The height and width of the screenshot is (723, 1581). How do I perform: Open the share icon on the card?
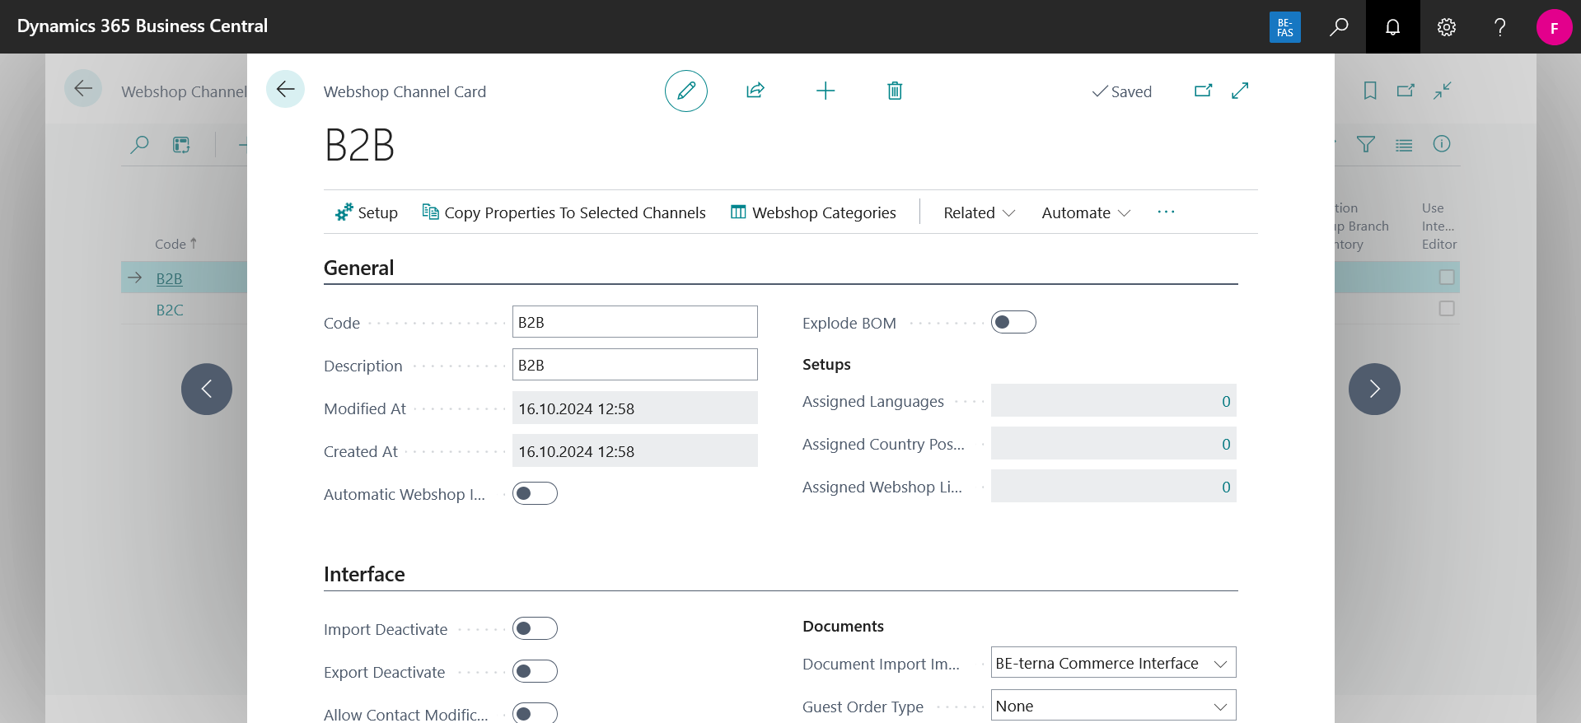coord(755,91)
